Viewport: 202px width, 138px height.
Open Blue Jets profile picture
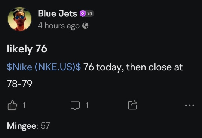(19, 19)
